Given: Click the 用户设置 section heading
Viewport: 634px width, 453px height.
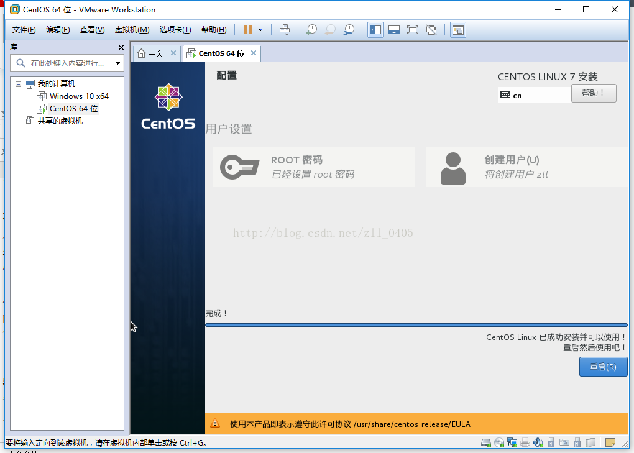Looking at the screenshot, I should (x=229, y=129).
